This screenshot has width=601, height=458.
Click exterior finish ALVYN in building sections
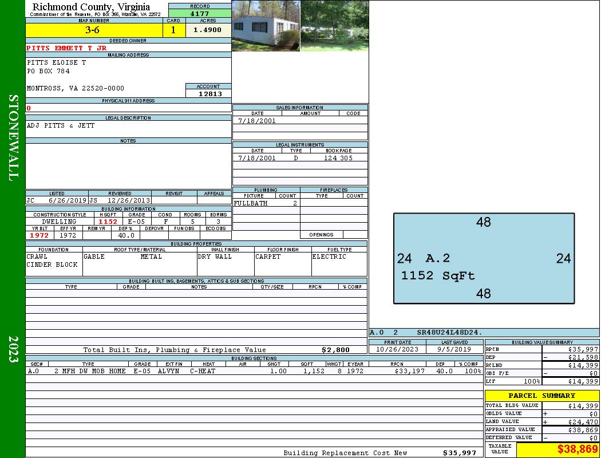click(x=169, y=371)
